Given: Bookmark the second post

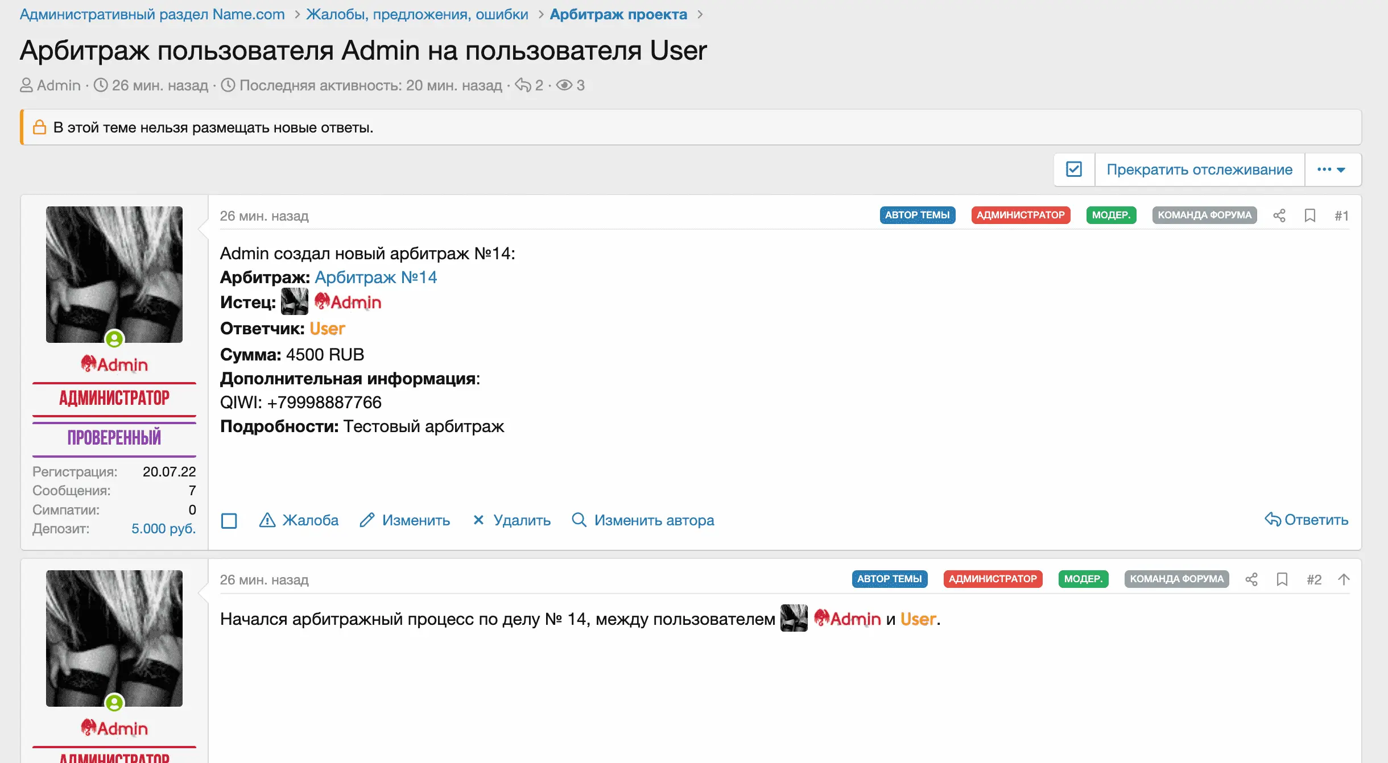Looking at the screenshot, I should (x=1282, y=579).
